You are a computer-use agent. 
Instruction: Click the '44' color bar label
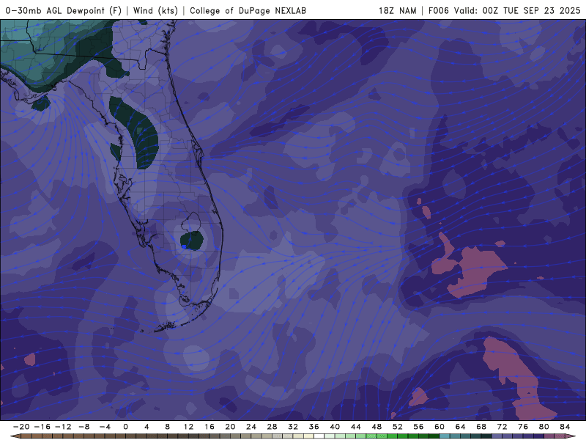coord(356,427)
